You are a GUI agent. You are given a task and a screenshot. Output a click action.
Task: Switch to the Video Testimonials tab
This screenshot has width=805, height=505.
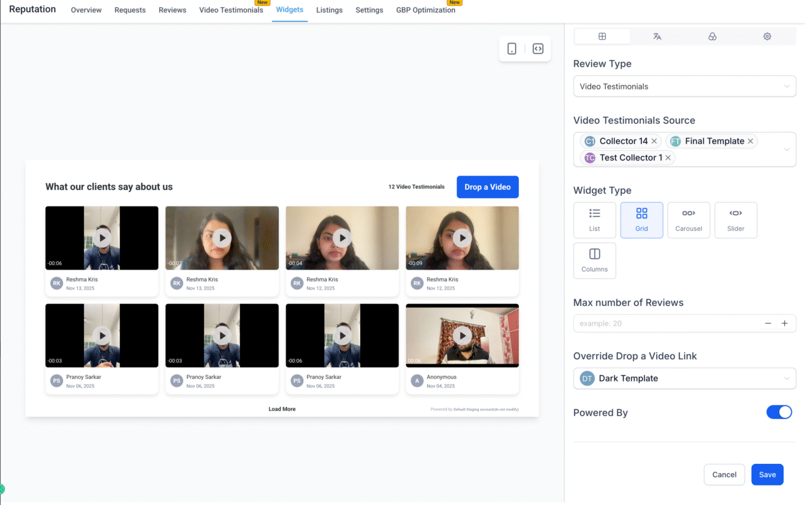tap(231, 10)
